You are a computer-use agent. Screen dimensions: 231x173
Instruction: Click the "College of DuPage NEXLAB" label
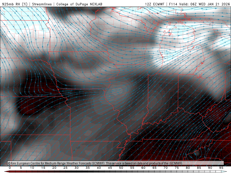point(79,4)
